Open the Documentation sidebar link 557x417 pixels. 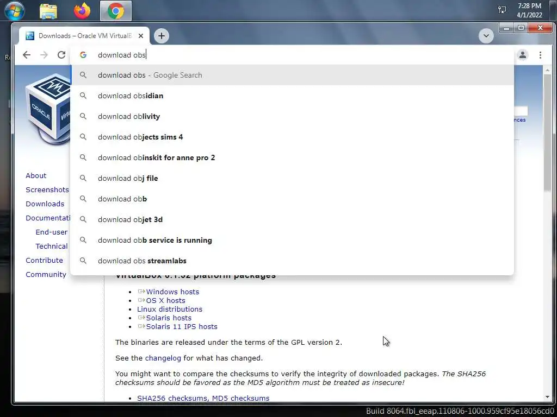48,218
